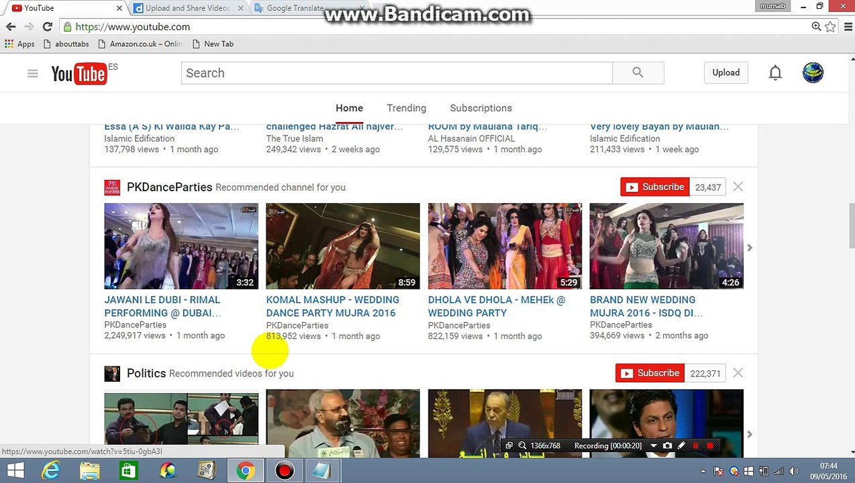The width and height of the screenshot is (855, 483).
Task: Open the account avatar menu
Action: 813,72
